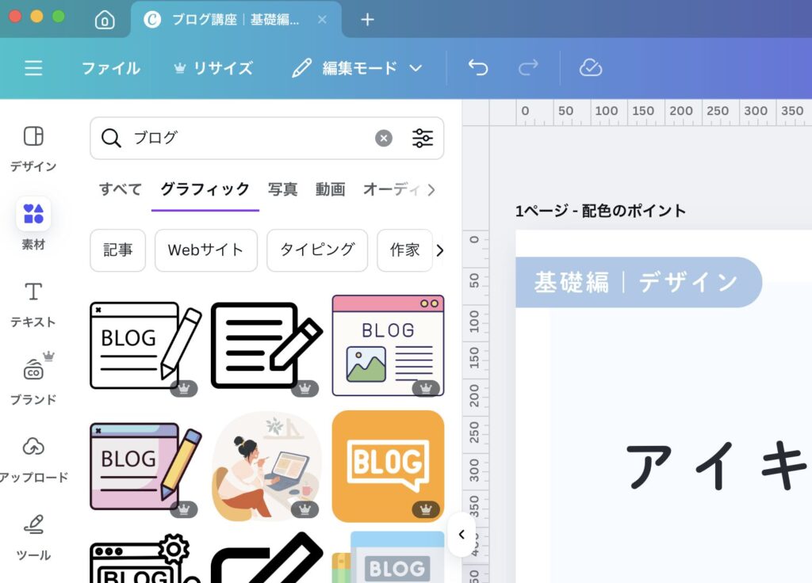Select the ブログ講座 browser tab

coord(236,20)
